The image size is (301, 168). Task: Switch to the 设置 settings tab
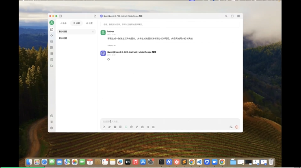tap(89, 23)
